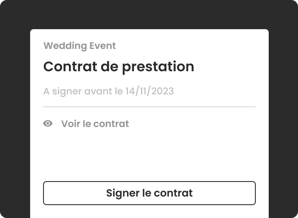Screen dimensions: 298x218
Task: Show the contract using the eye icon
Action: (48, 124)
